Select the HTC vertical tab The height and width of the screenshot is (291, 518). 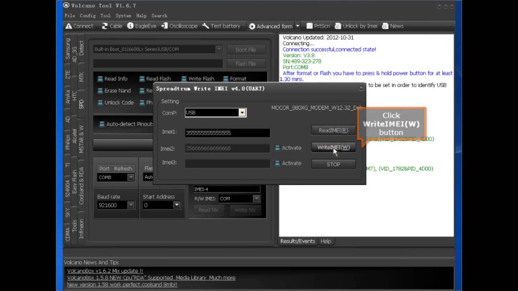coord(74,95)
